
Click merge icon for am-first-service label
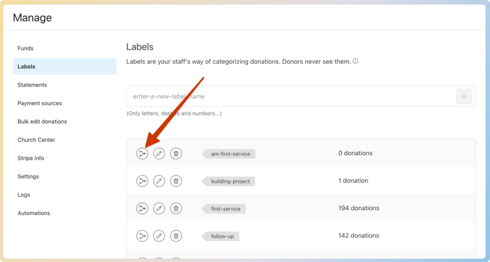tap(142, 153)
